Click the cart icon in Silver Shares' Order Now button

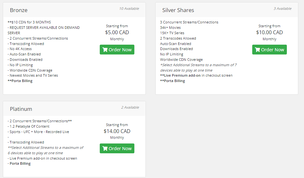pyautogui.click(x=258, y=50)
